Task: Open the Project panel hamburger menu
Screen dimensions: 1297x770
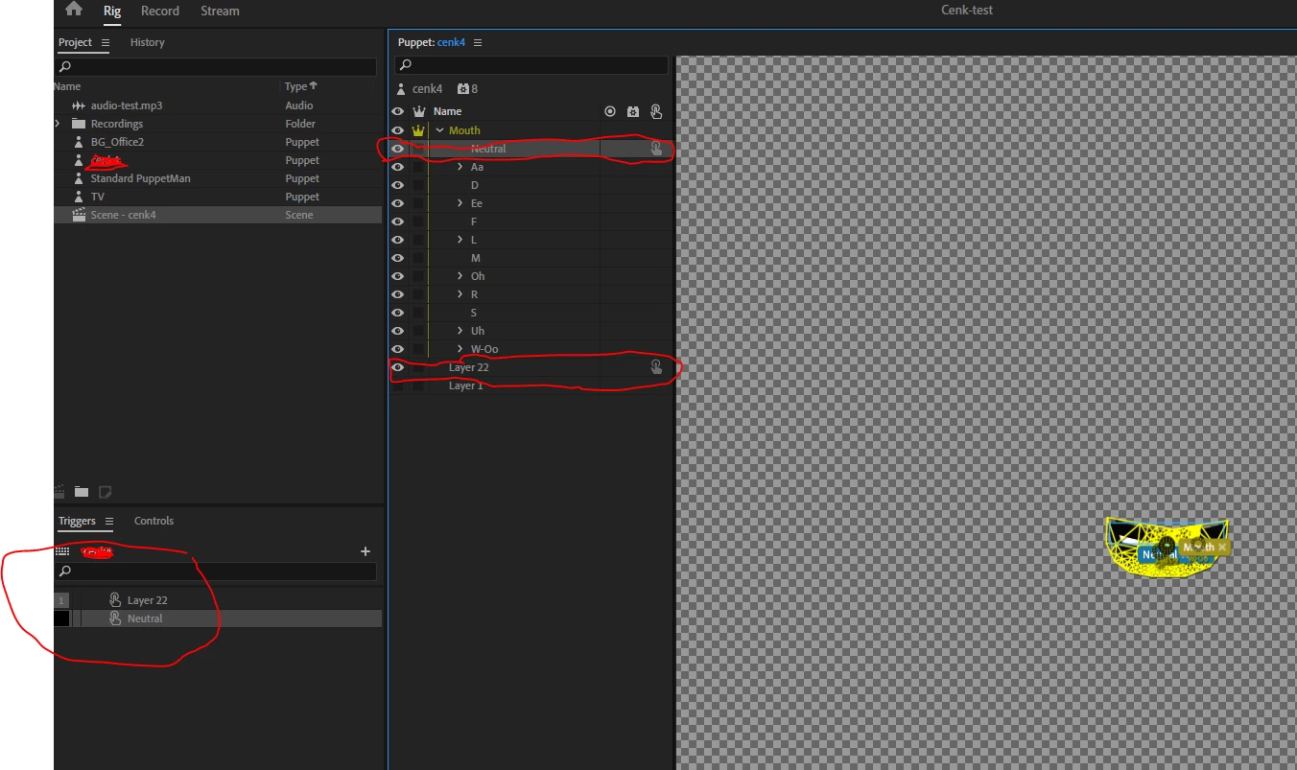Action: pyautogui.click(x=106, y=42)
